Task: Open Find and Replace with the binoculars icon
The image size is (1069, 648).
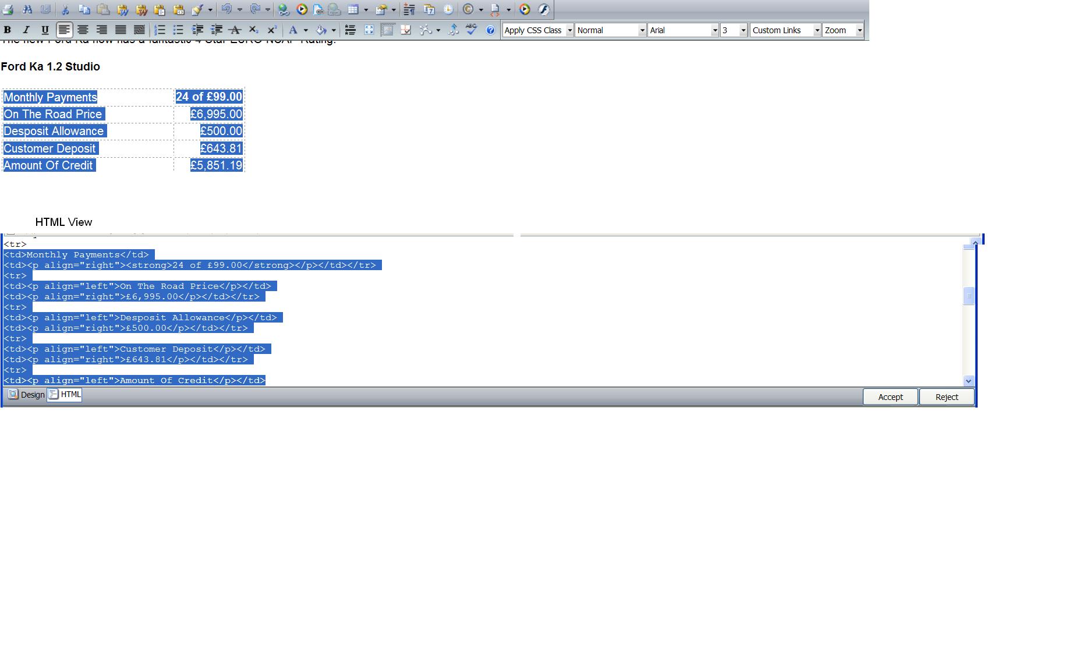Action: [x=27, y=9]
